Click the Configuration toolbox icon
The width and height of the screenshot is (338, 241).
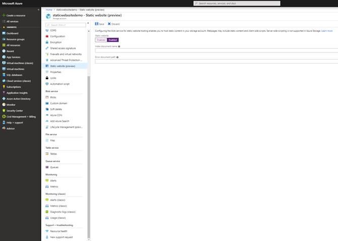click(x=47, y=36)
